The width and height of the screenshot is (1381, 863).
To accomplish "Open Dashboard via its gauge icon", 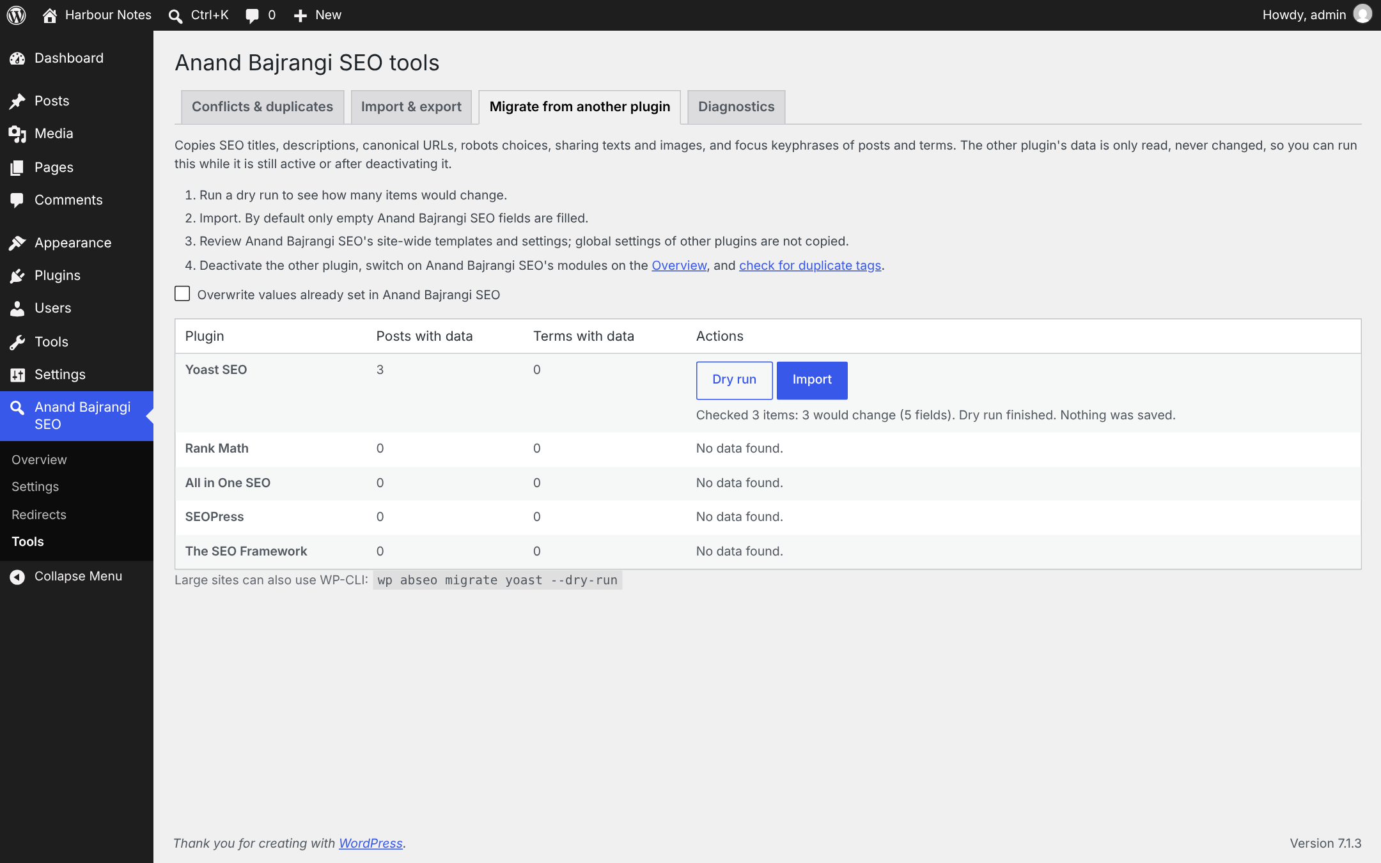I will (17, 58).
